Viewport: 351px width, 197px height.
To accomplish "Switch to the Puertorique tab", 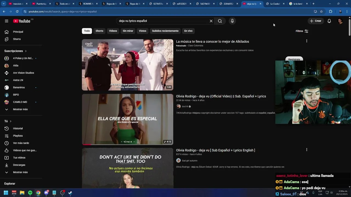I will 41,4.
